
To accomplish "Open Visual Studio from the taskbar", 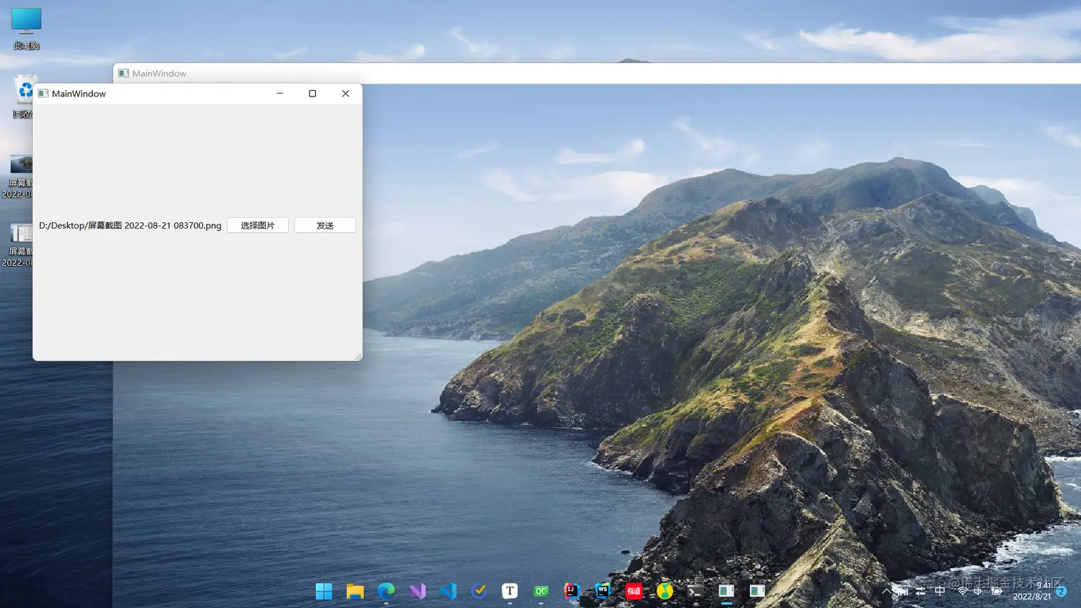I will [x=418, y=591].
